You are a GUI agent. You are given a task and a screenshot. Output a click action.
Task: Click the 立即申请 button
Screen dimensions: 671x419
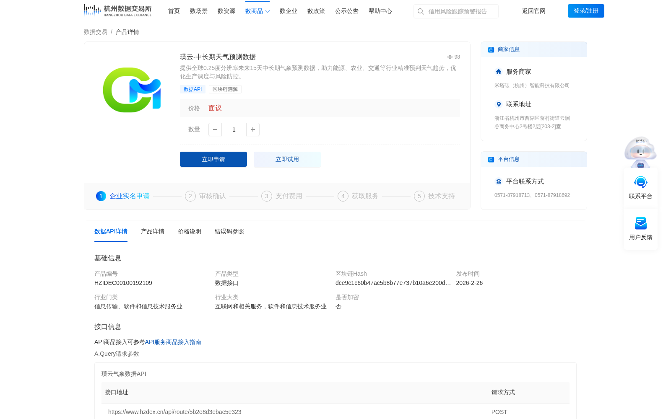[x=213, y=159]
